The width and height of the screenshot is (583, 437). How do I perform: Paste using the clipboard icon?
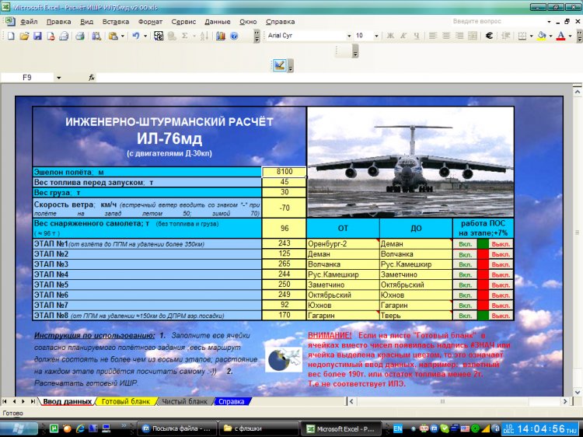pyautogui.click(x=113, y=36)
